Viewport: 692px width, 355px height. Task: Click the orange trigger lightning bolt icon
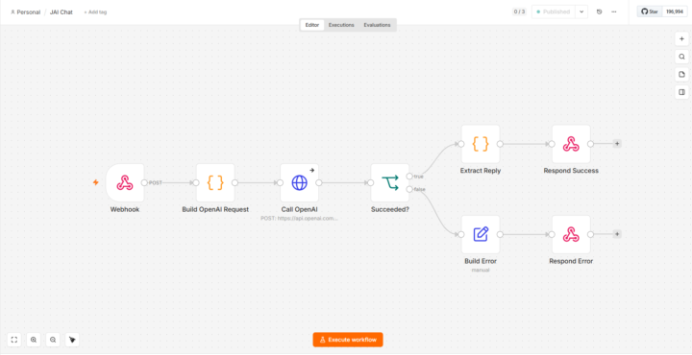[95, 182]
